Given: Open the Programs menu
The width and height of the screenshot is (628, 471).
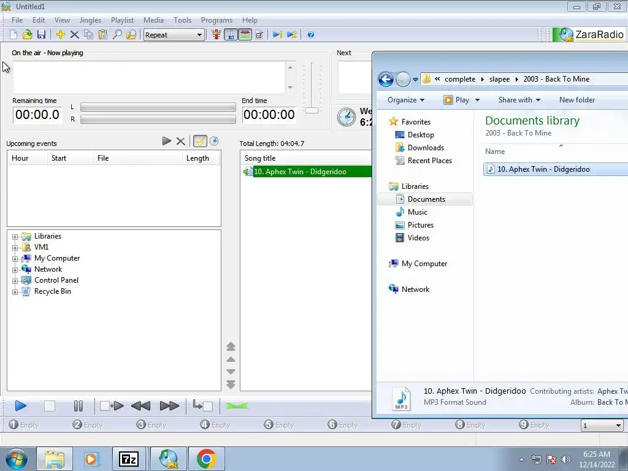Looking at the screenshot, I should click(x=216, y=20).
